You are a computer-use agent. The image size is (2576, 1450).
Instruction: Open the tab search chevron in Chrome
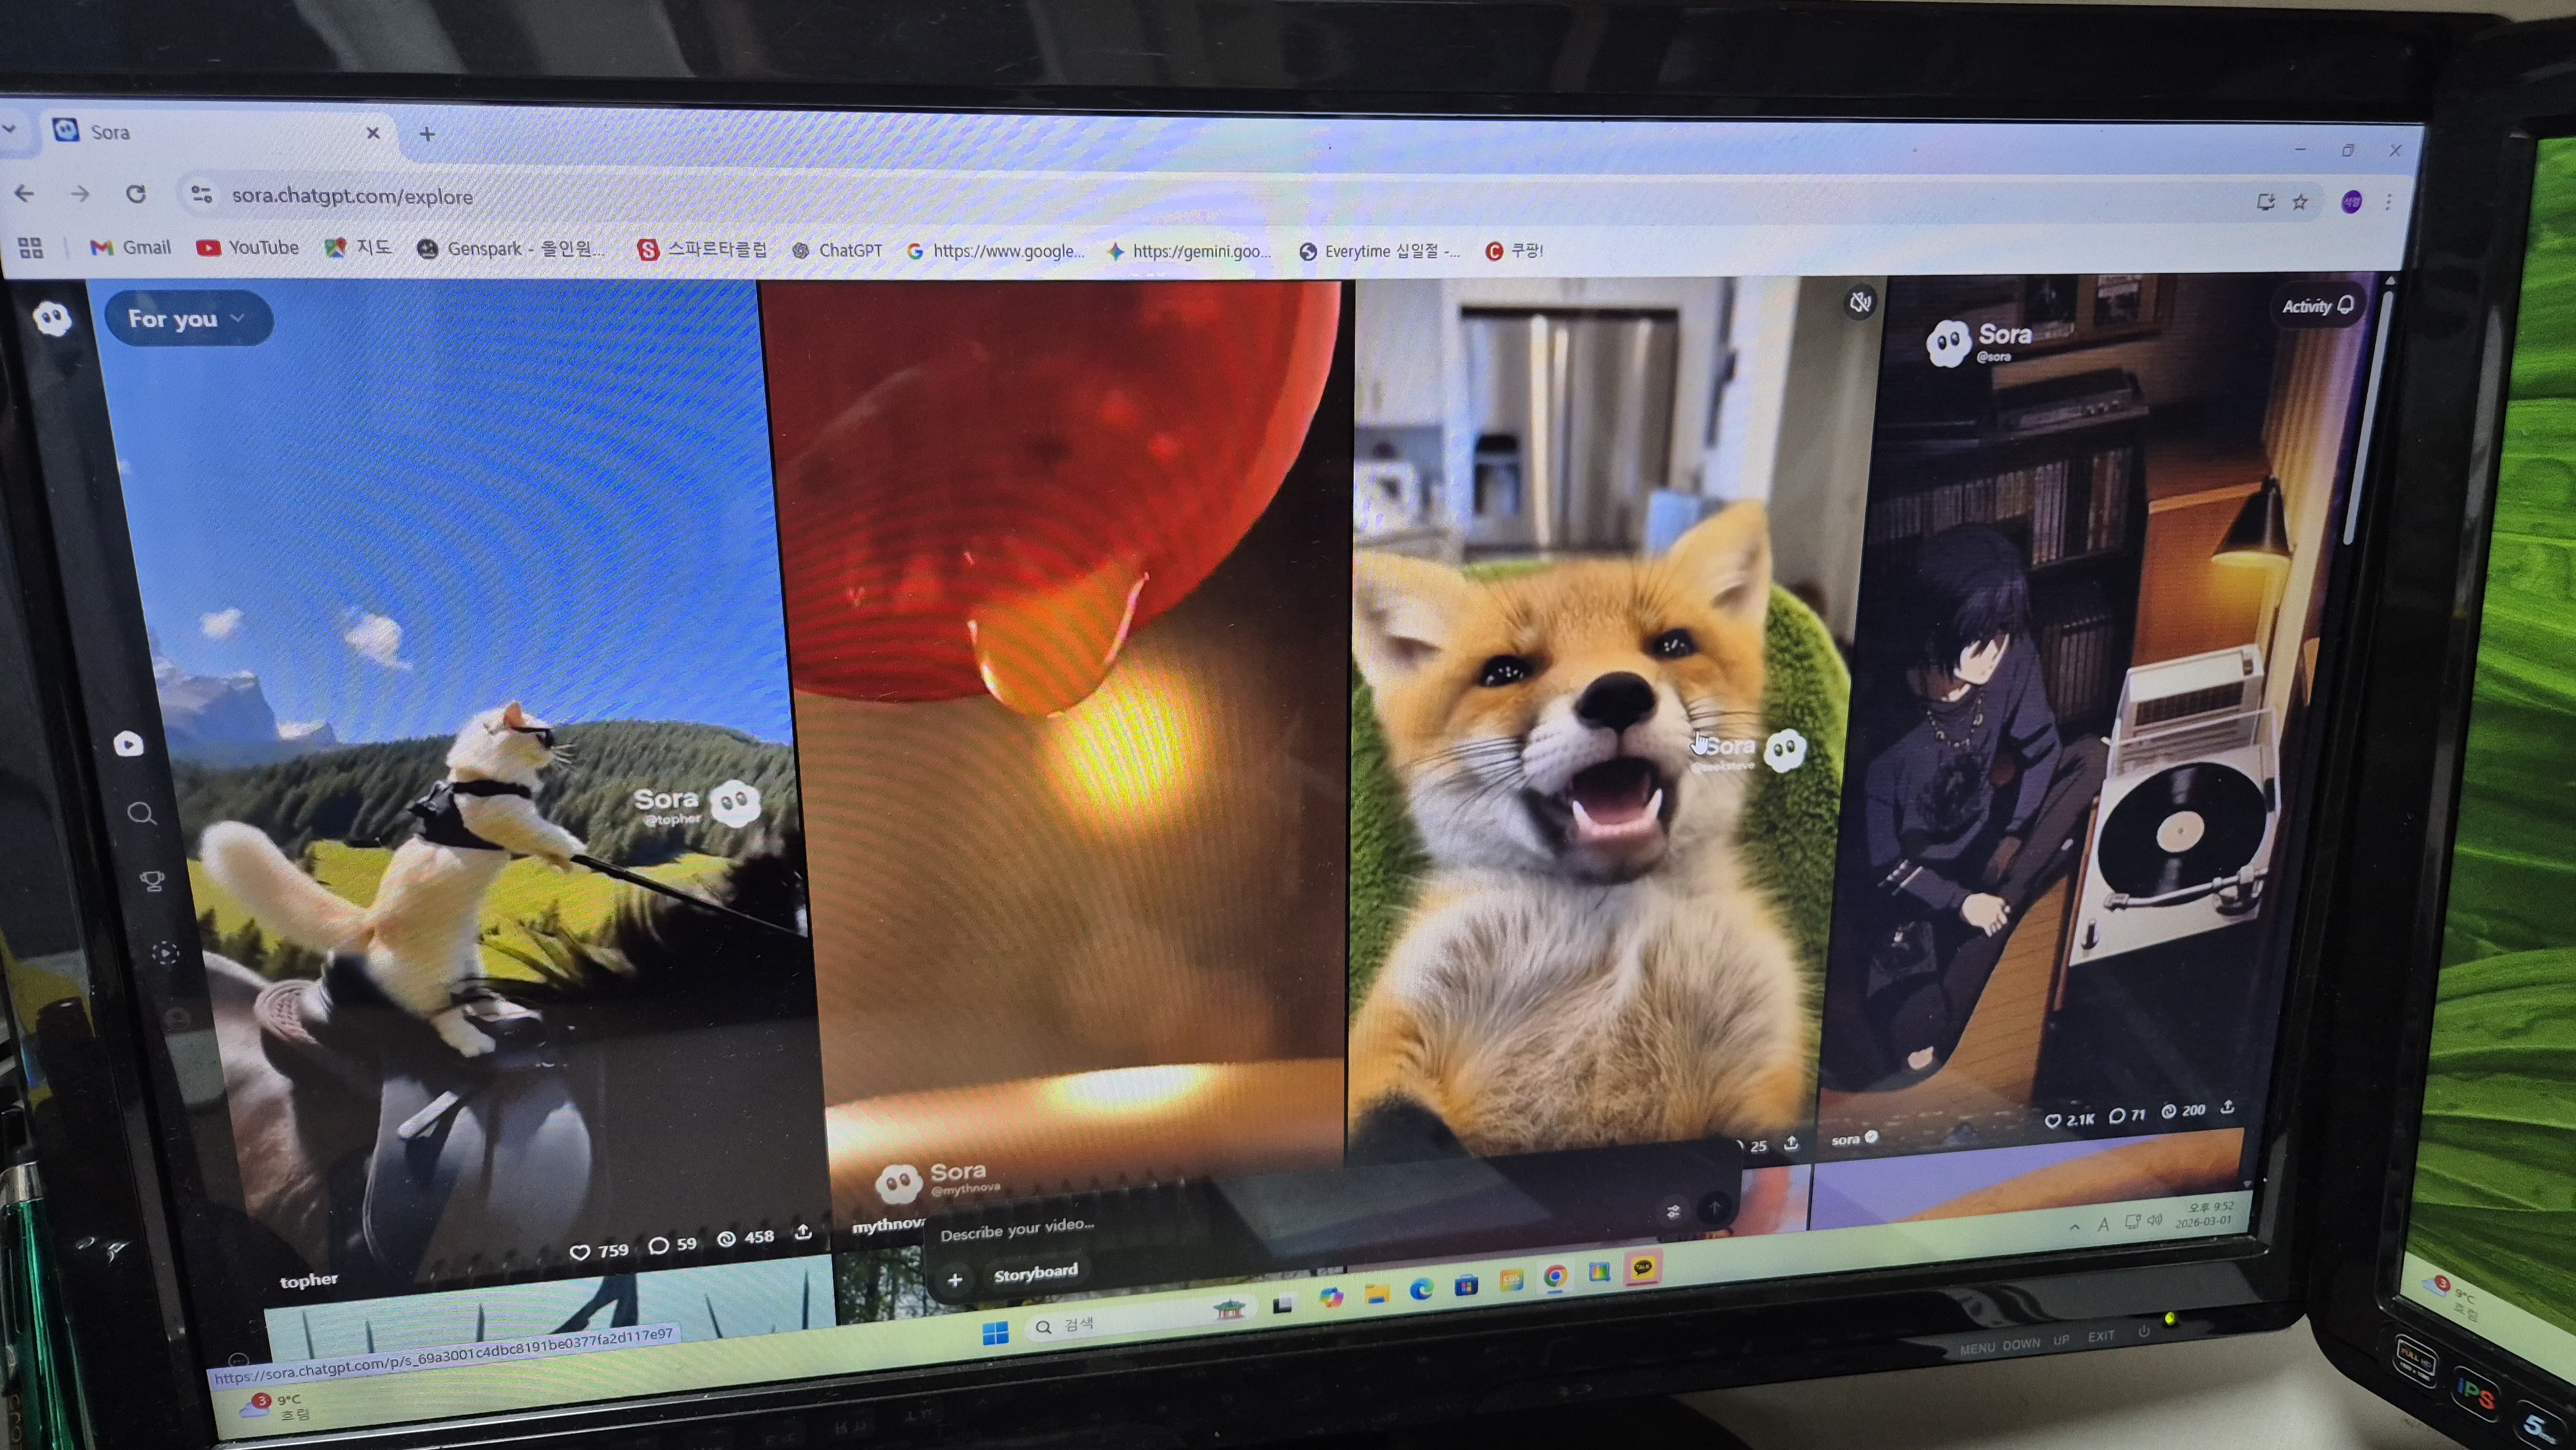coord(9,130)
